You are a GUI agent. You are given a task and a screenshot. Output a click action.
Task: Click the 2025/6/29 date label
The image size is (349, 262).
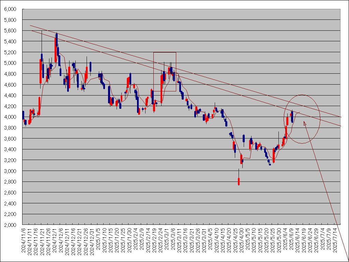(x=316, y=240)
